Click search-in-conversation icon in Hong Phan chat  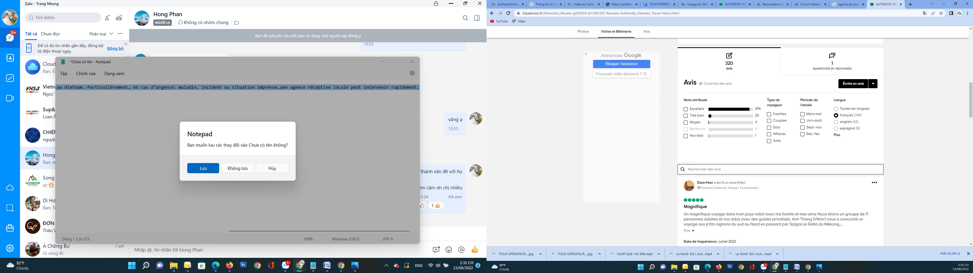pyautogui.click(x=465, y=18)
